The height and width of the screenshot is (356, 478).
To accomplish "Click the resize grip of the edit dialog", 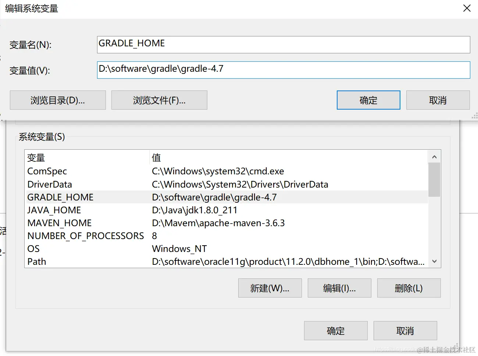I will pos(475,116).
